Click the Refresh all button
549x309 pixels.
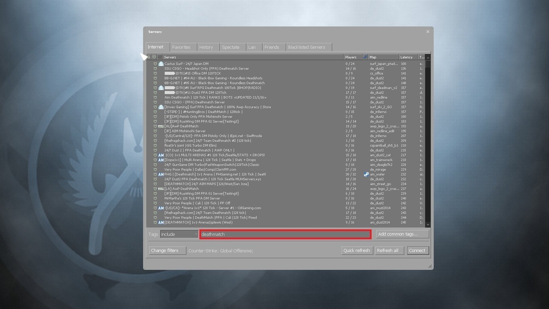tap(389, 251)
